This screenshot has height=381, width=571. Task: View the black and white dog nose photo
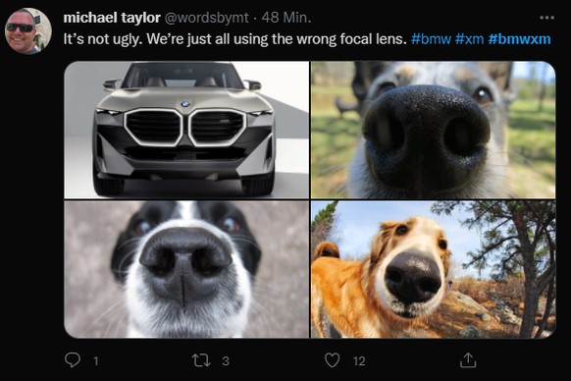186,269
